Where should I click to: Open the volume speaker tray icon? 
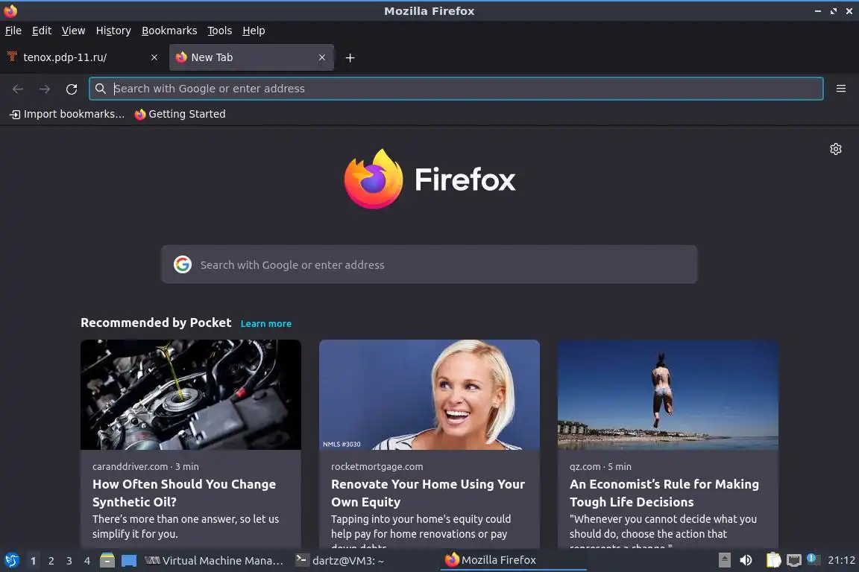coord(746,560)
